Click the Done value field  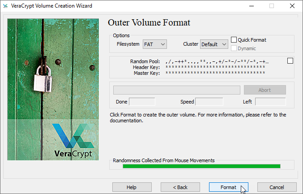tap(142, 102)
